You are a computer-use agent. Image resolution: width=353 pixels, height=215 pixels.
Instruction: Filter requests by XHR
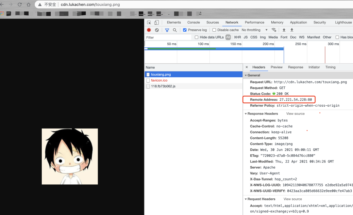(x=237, y=37)
